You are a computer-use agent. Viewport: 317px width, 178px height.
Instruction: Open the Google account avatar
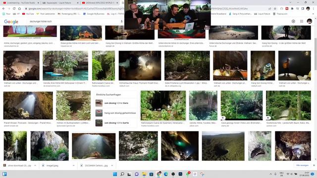(309, 21)
